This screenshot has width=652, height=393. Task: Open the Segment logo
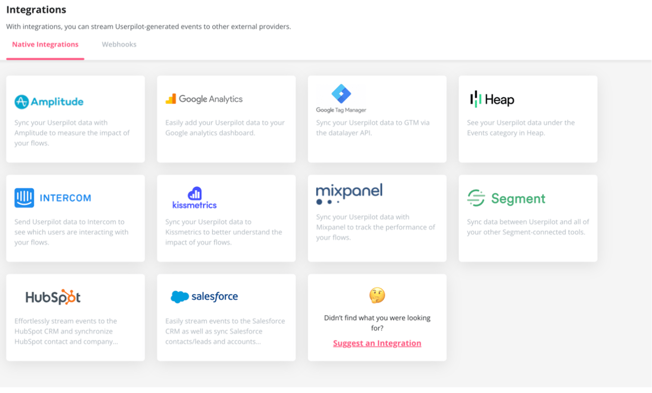tap(506, 198)
